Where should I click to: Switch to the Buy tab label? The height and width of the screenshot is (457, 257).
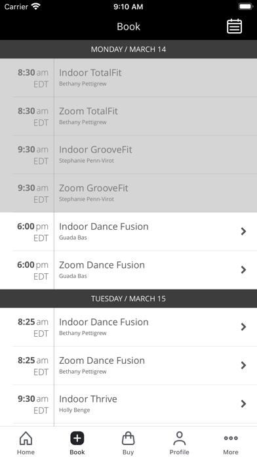tap(128, 452)
